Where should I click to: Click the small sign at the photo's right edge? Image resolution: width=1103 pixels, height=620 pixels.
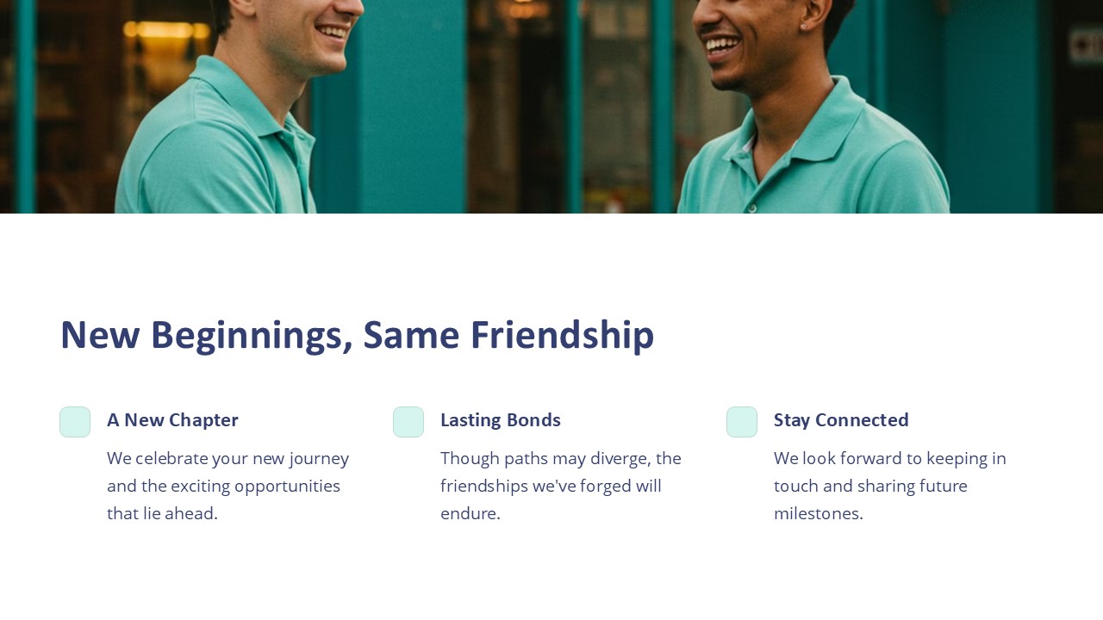point(1086,47)
